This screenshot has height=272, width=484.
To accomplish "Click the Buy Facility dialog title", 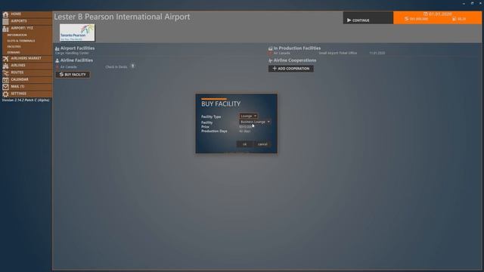I will coord(221,104).
